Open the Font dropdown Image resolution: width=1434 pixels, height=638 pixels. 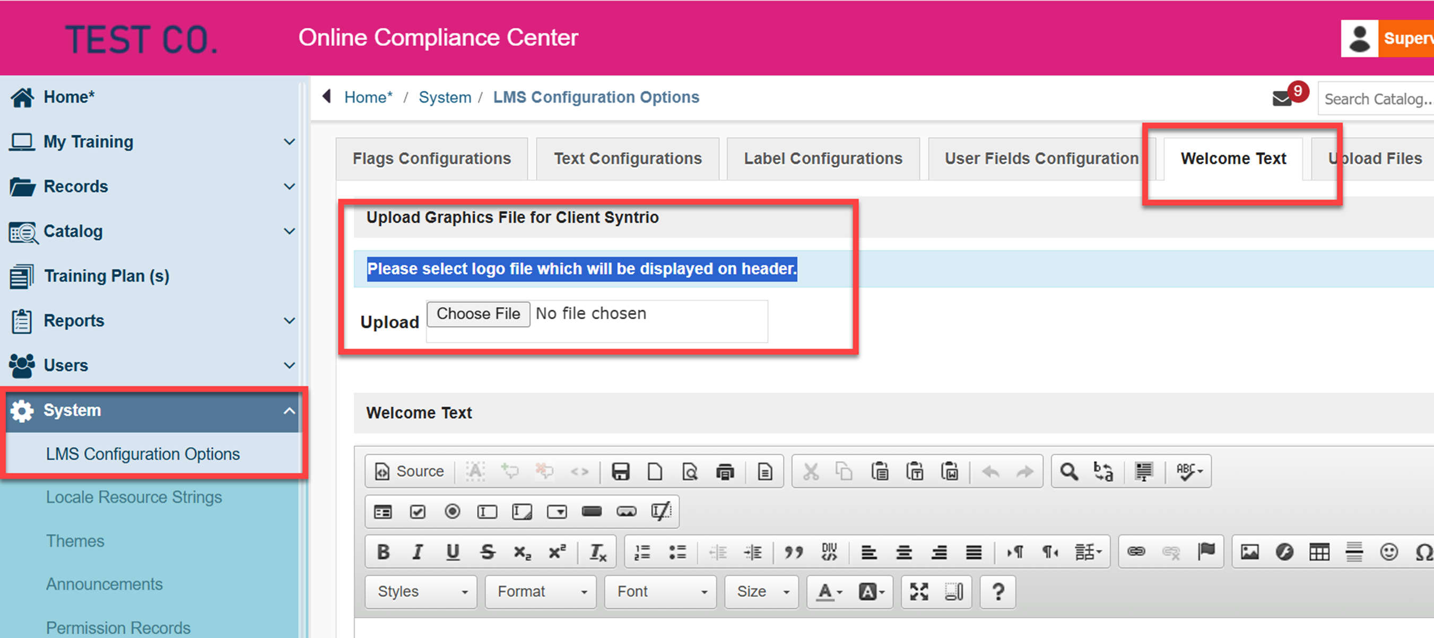[x=660, y=591]
